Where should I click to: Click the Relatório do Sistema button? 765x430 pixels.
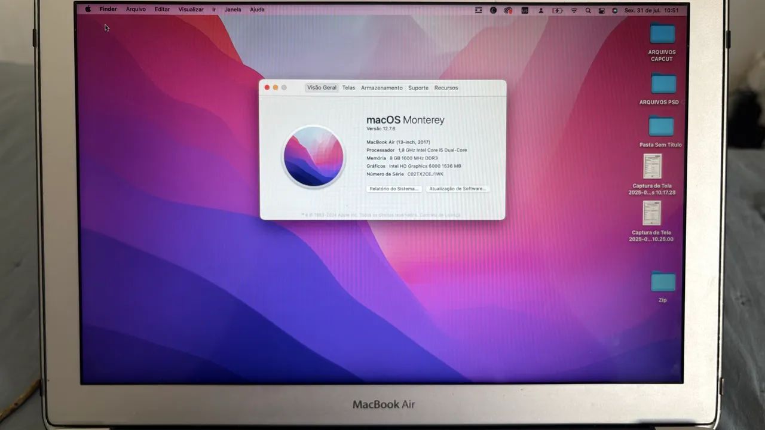click(x=394, y=189)
